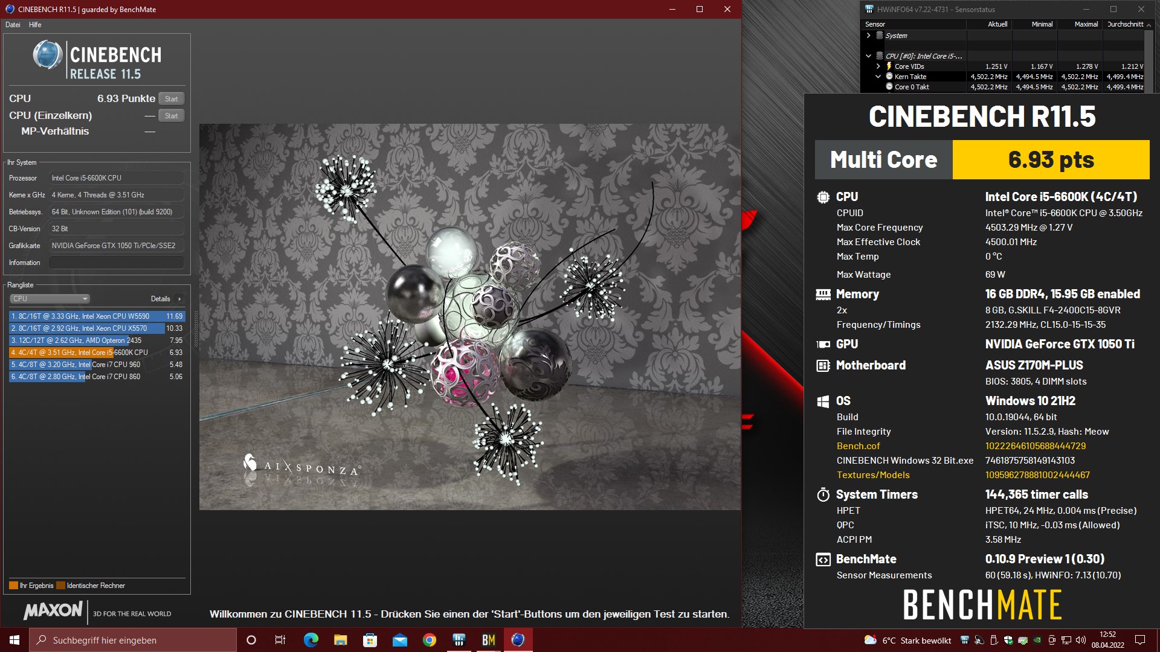Click the Memory module icon in BenchMate
The image size is (1160, 652).
[x=823, y=295]
